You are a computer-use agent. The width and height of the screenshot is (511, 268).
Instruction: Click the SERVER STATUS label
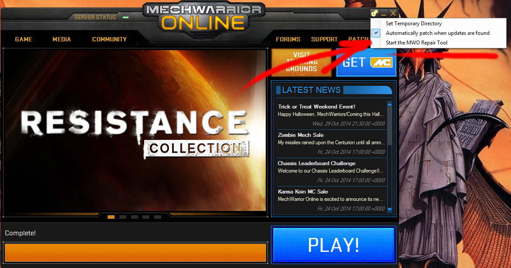pyautogui.click(x=95, y=17)
